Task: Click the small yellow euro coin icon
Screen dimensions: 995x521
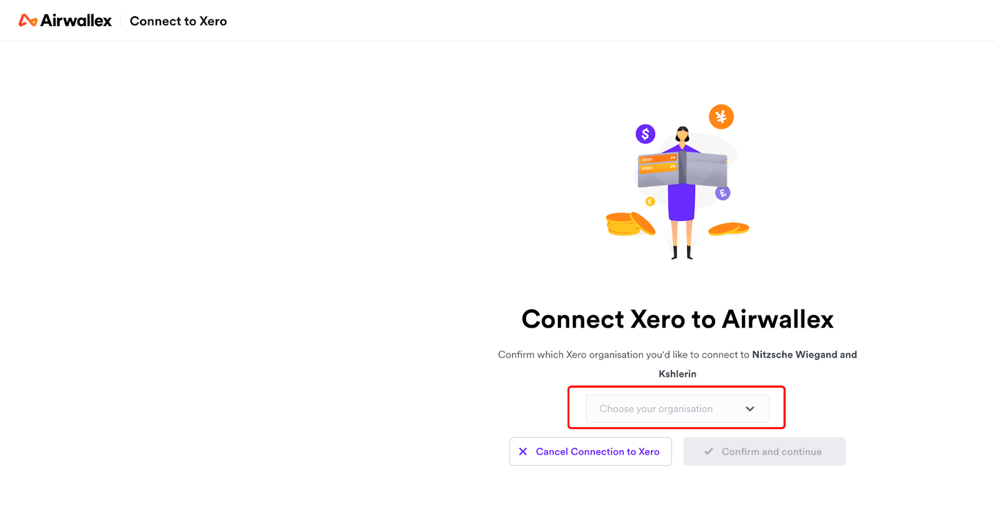Action: [650, 201]
